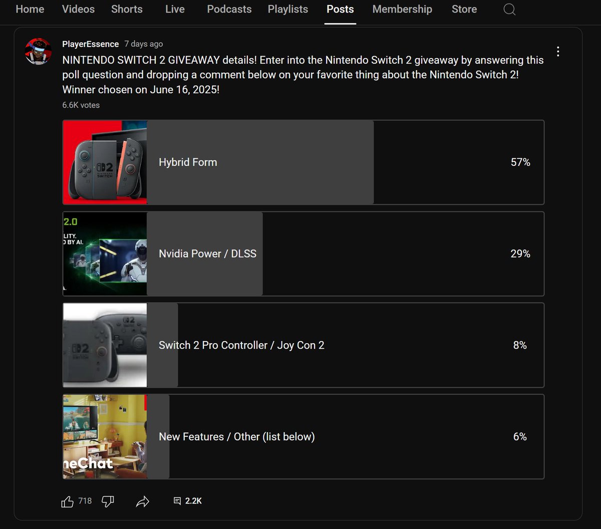Click the 8% result value
This screenshot has height=529, width=601.
point(520,345)
